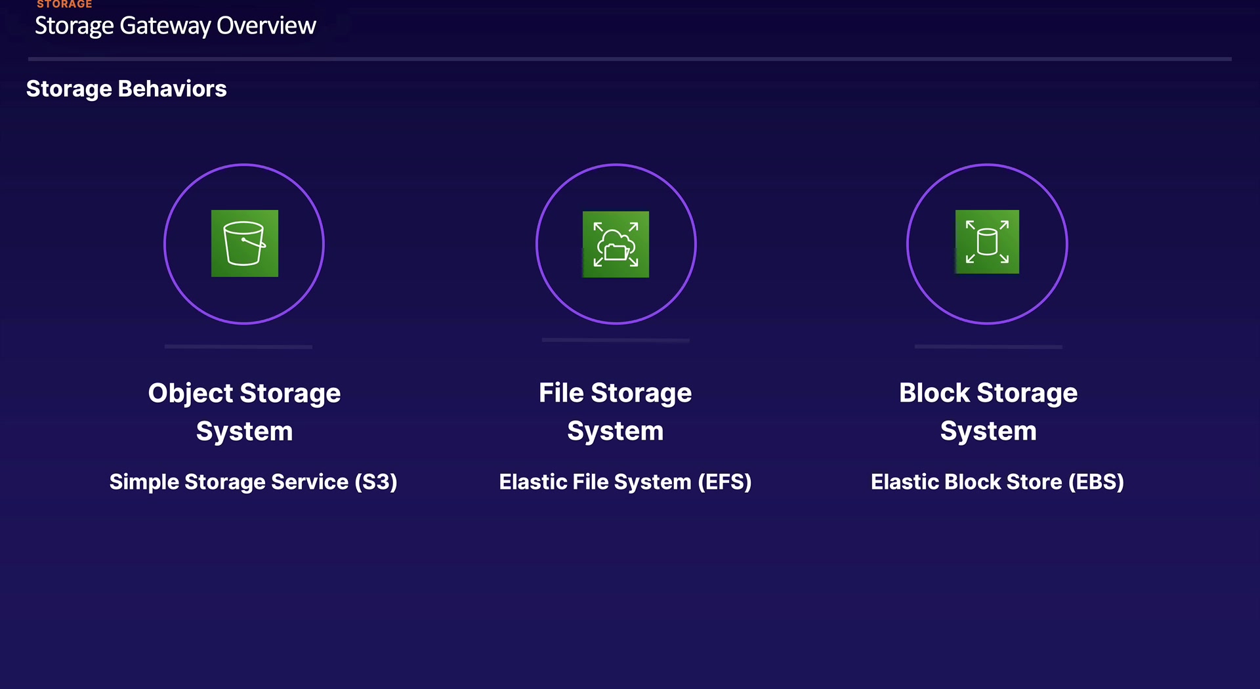Image resolution: width=1260 pixels, height=689 pixels.
Task: Select the "Object Storage System" heading
Action: pos(244,411)
